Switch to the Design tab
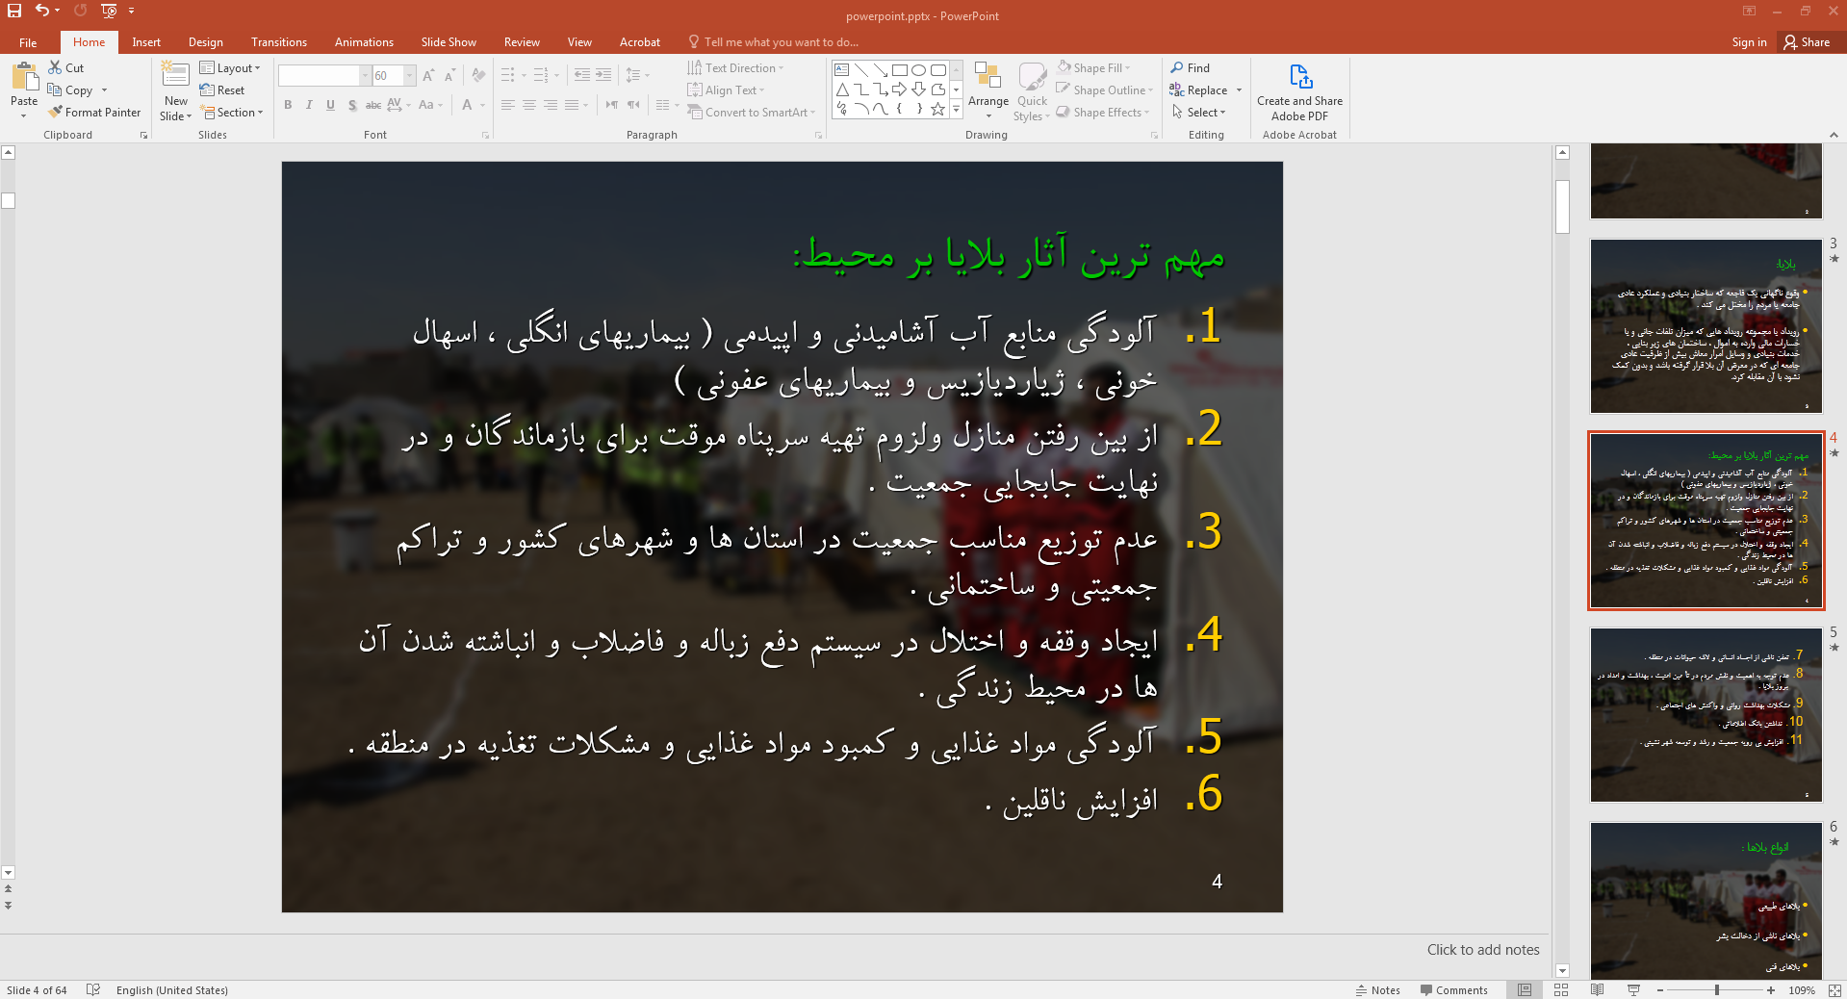 [x=205, y=42]
